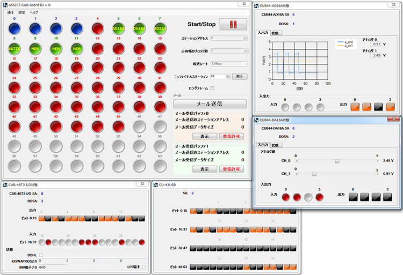
Task: Click CH_1 slider right arrow
Action: pos(378,174)
